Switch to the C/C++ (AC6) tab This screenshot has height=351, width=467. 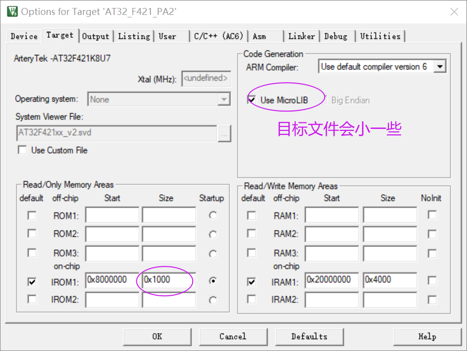218,36
